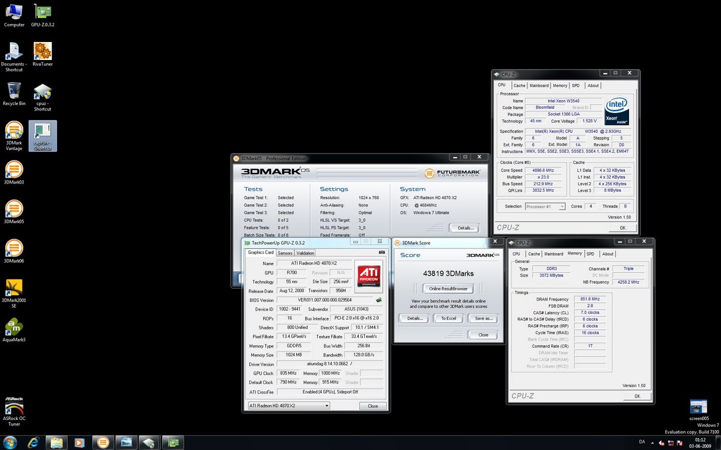Click Details... in the 3DMark Score window
This screenshot has width=721, height=450.
(x=415, y=319)
